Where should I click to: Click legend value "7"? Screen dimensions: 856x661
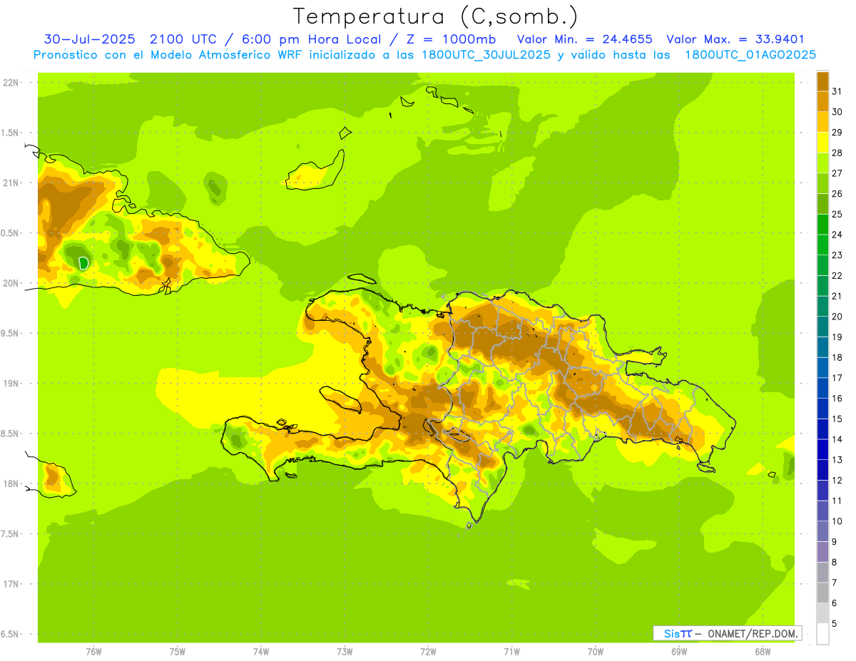835,583
